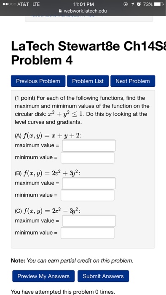Open the Problem List
The image size is (166, 295).
88,81
